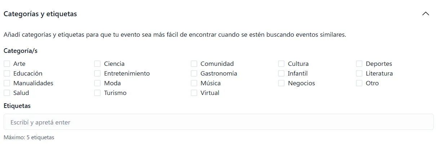Check the Salud category
This screenshot has height=145, width=436.
tap(7, 93)
